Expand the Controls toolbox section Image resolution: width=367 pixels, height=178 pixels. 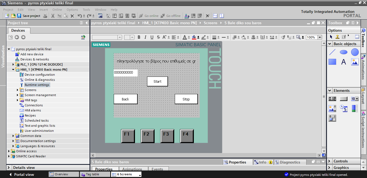(x=330, y=161)
